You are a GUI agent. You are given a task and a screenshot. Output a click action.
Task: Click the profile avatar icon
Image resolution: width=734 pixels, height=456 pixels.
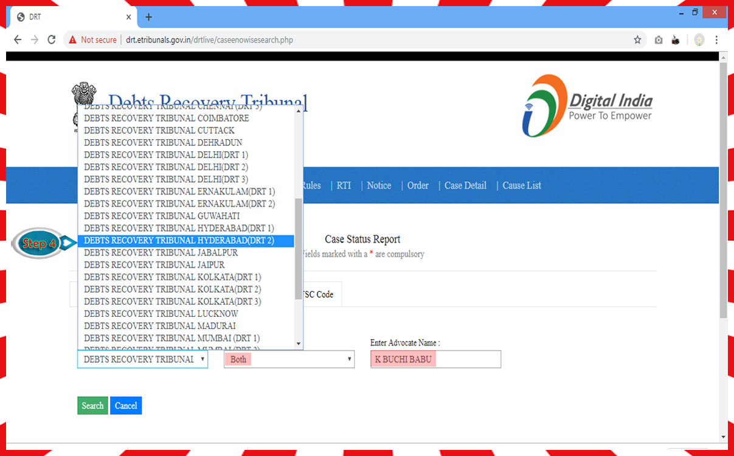pyautogui.click(x=700, y=40)
